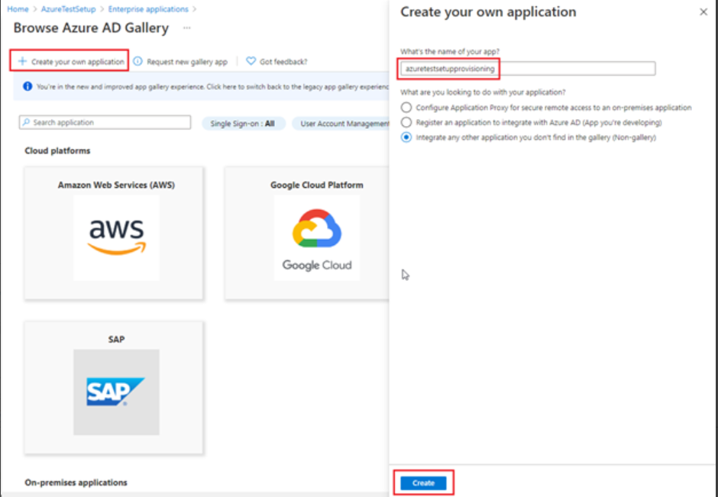Image resolution: width=718 pixels, height=497 pixels.
Task: Go to Enterprise applications breadcrumb
Action: point(148,9)
